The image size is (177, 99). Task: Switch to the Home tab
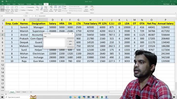point(9,4)
